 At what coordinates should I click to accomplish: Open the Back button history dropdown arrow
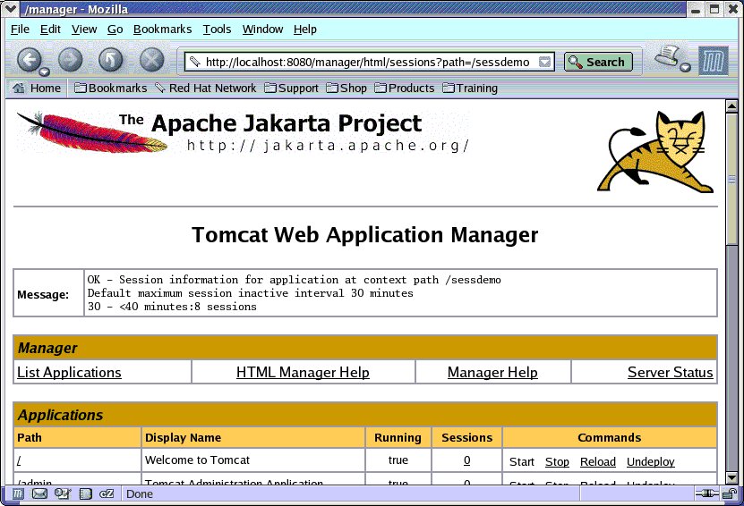44,72
